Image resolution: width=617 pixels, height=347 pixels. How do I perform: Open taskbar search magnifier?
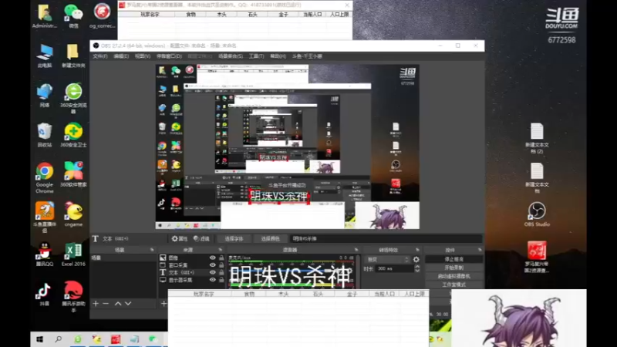(59, 339)
